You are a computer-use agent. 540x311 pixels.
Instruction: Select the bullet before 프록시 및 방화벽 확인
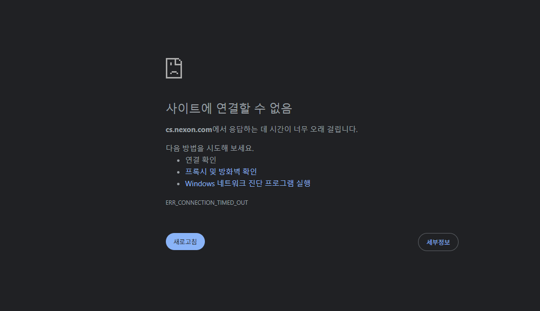coord(178,172)
